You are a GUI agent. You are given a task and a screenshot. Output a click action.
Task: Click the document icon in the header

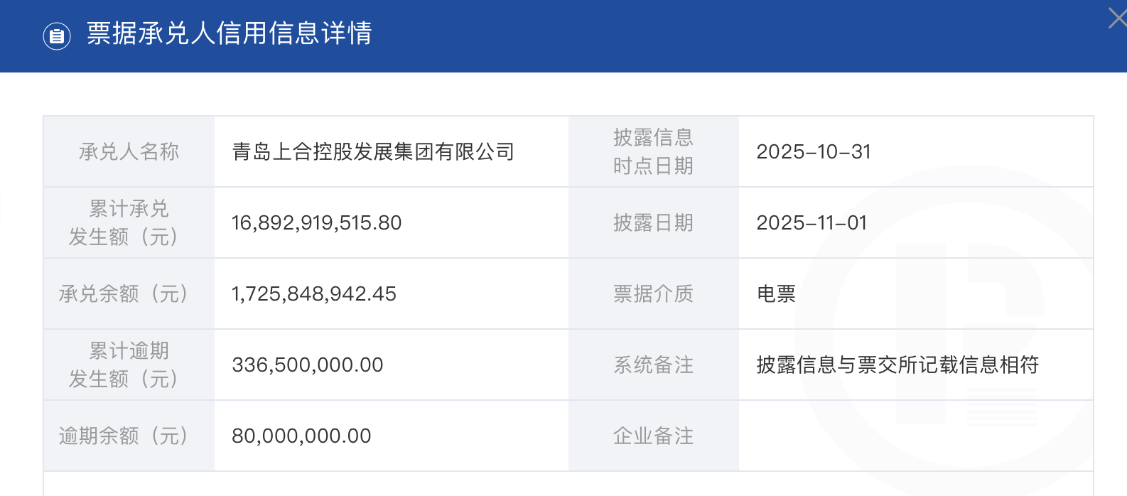tap(57, 35)
